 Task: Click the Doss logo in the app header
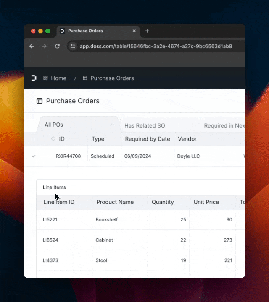click(34, 78)
